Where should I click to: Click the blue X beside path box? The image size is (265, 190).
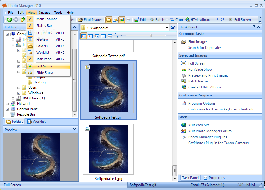point(173,28)
